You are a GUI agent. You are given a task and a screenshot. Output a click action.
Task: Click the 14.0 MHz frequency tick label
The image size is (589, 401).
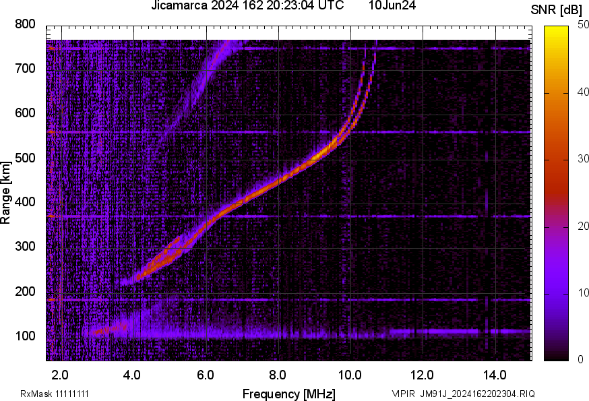[495, 375]
